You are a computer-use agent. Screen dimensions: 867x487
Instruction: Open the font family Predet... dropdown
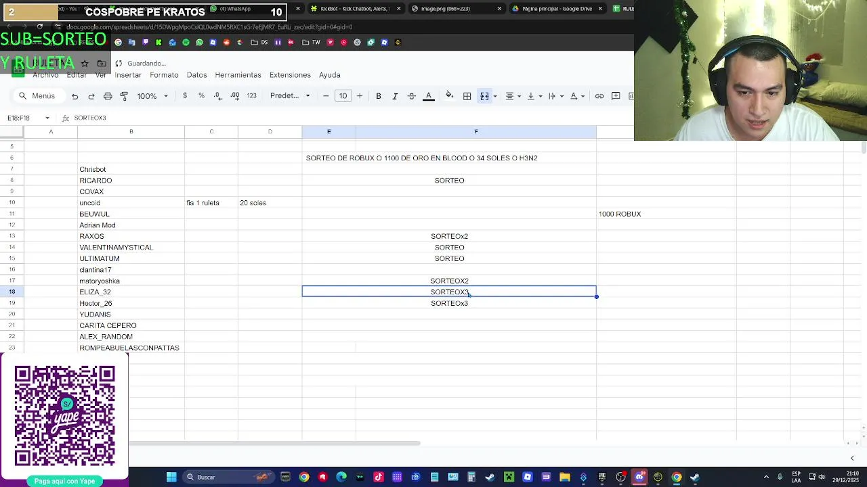290,96
